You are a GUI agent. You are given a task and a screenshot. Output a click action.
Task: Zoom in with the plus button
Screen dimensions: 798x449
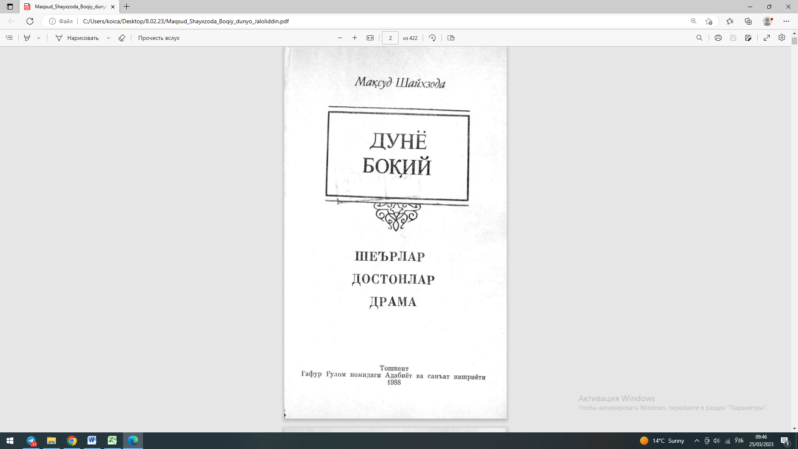(x=355, y=38)
